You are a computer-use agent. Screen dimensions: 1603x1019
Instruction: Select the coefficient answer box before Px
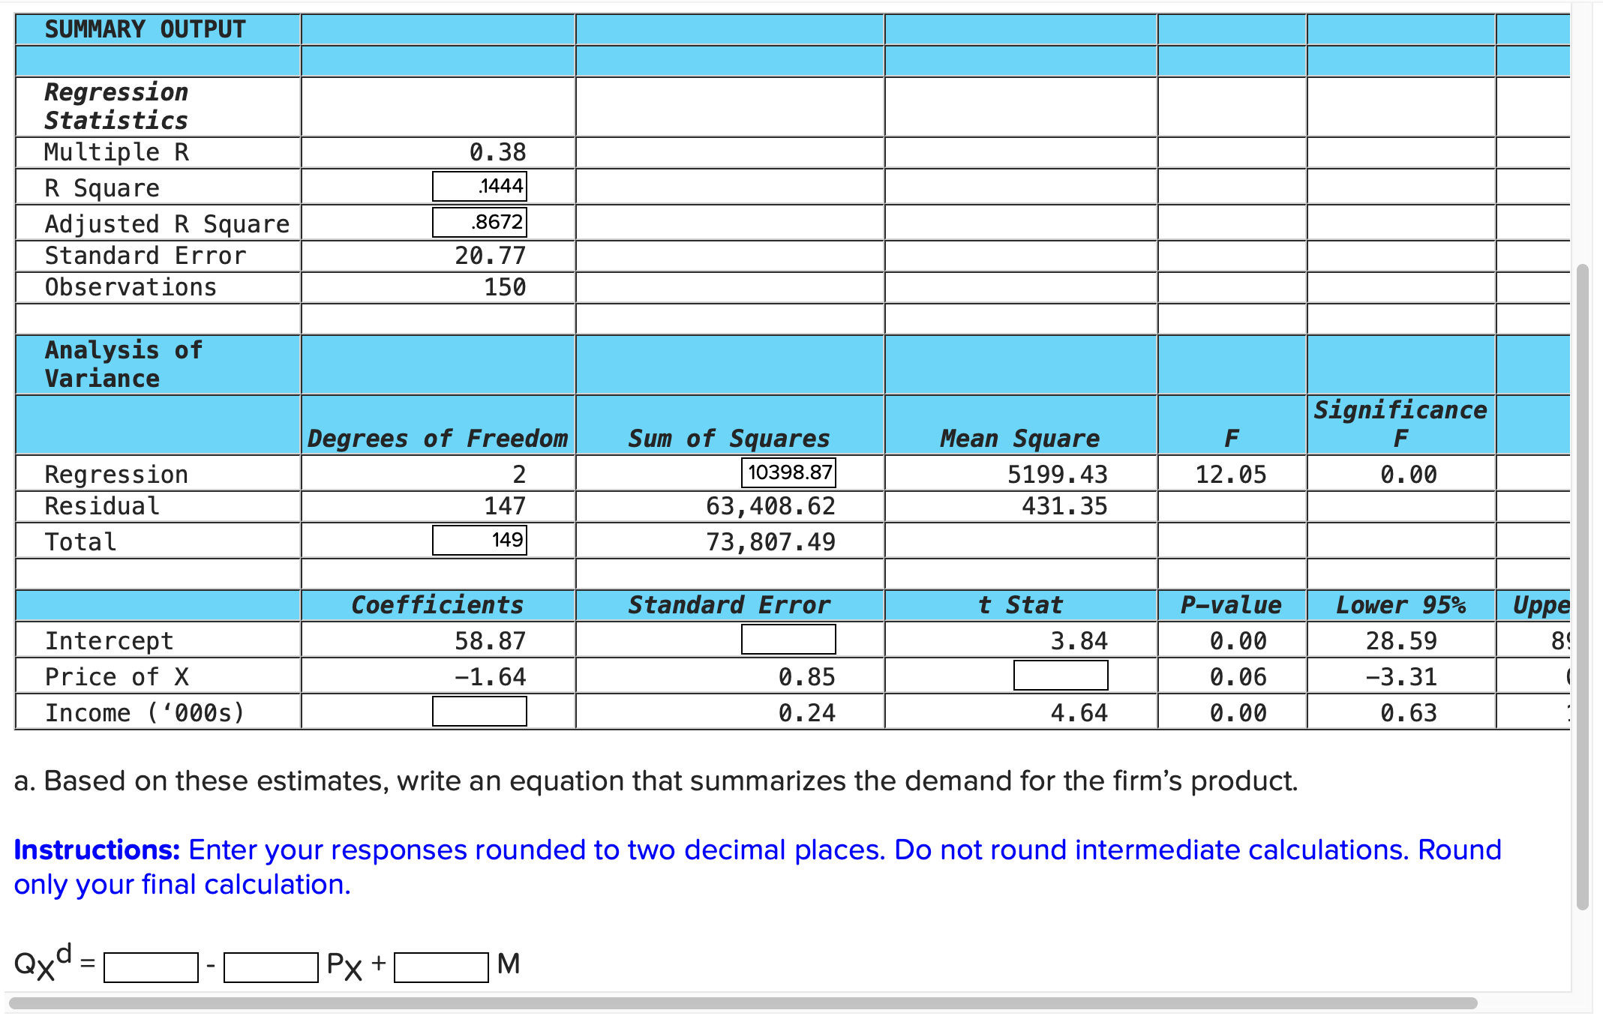tap(272, 966)
